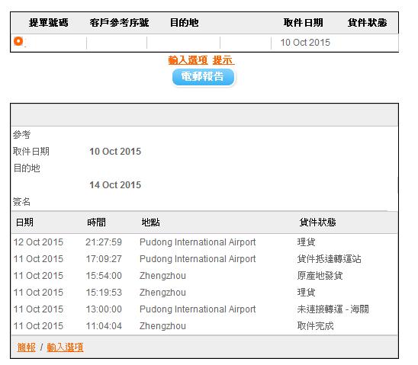Click the 取件日期 header in top table

click(x=303, y=23)
